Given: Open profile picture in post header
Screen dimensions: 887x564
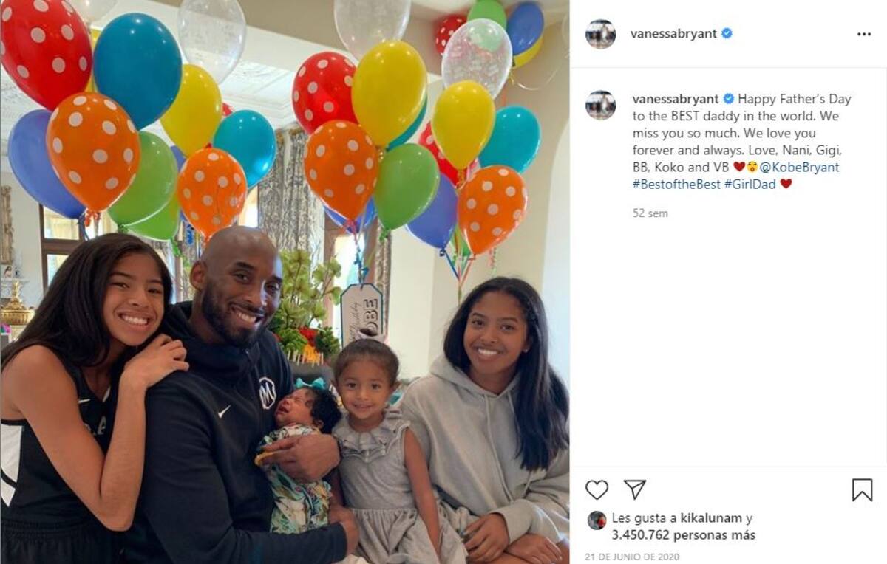Looking at the screenshot, I should 600,34.
